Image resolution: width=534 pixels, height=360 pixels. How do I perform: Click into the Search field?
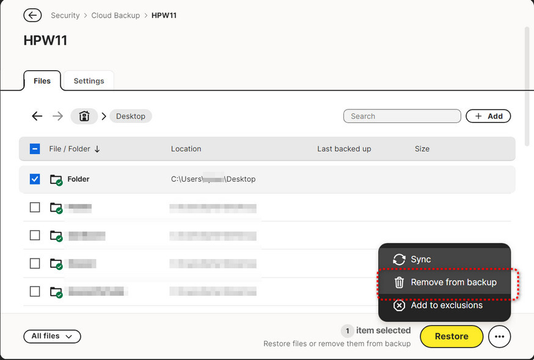(401, 116)
